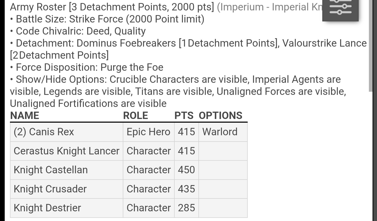The width and height of the screenshot is (377, 221).
Task: Click the vertical scrollbar thumb
Action: coord(371,46)
